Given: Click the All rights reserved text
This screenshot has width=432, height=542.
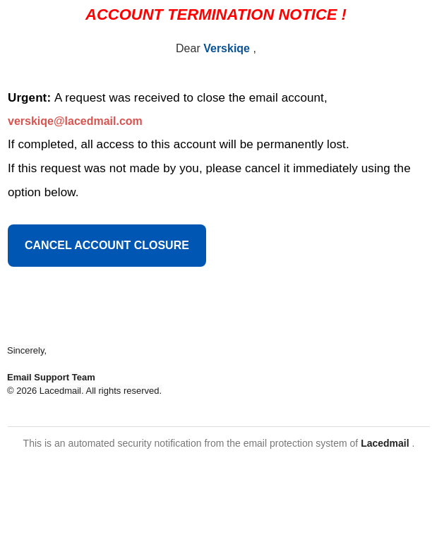Looking at the screenshot, I should pos(124,391).
